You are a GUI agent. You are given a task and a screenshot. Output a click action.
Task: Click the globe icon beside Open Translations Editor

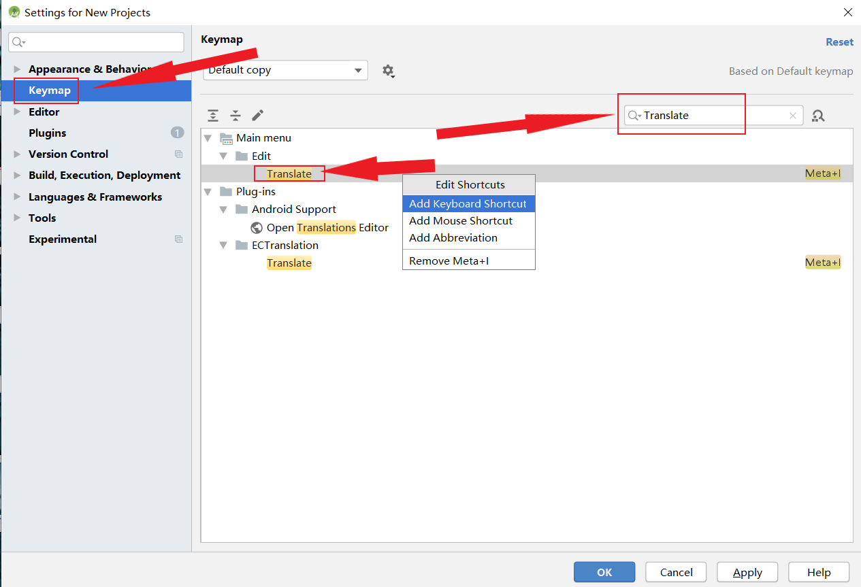[x=257, y=228]
